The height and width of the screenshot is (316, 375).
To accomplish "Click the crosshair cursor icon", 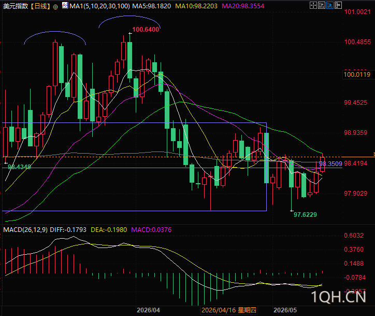I will [313, 5].
